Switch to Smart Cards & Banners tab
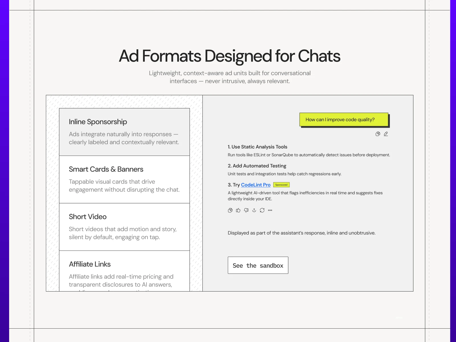 [x=124, y=179]
